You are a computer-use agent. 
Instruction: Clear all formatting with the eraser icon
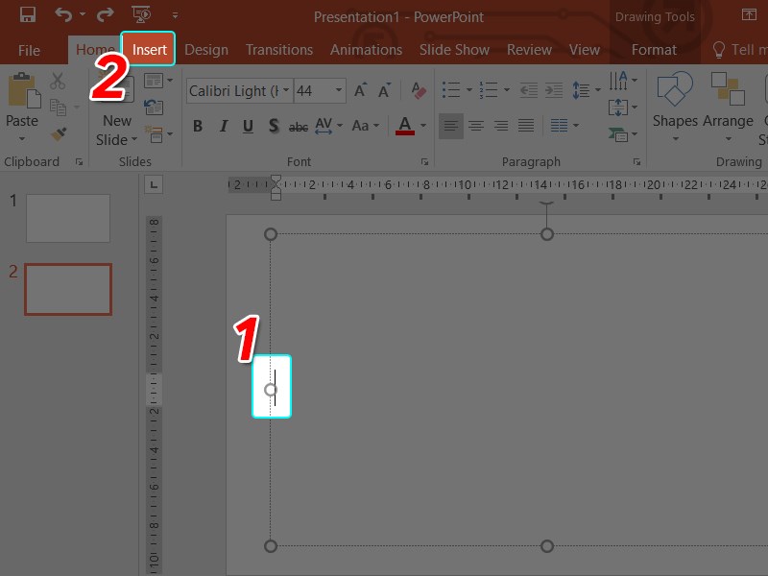418,91
